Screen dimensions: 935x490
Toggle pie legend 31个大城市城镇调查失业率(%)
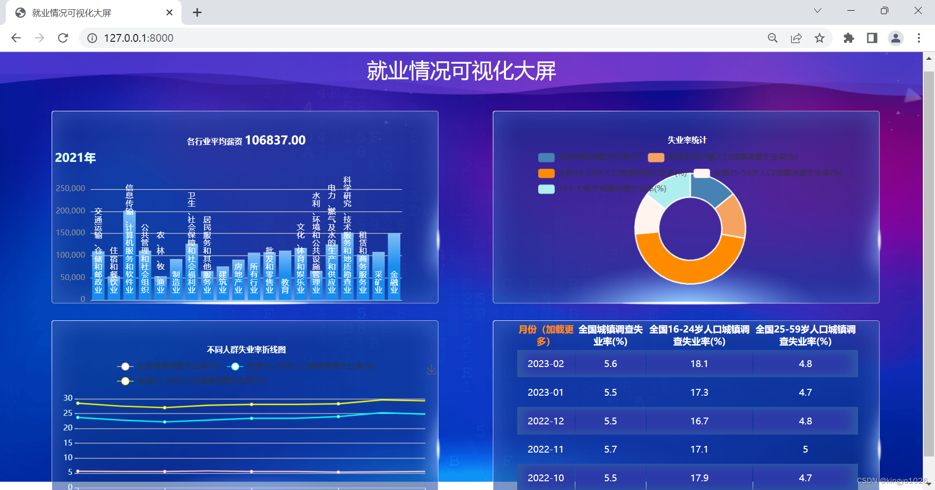(x=602, y=189)
